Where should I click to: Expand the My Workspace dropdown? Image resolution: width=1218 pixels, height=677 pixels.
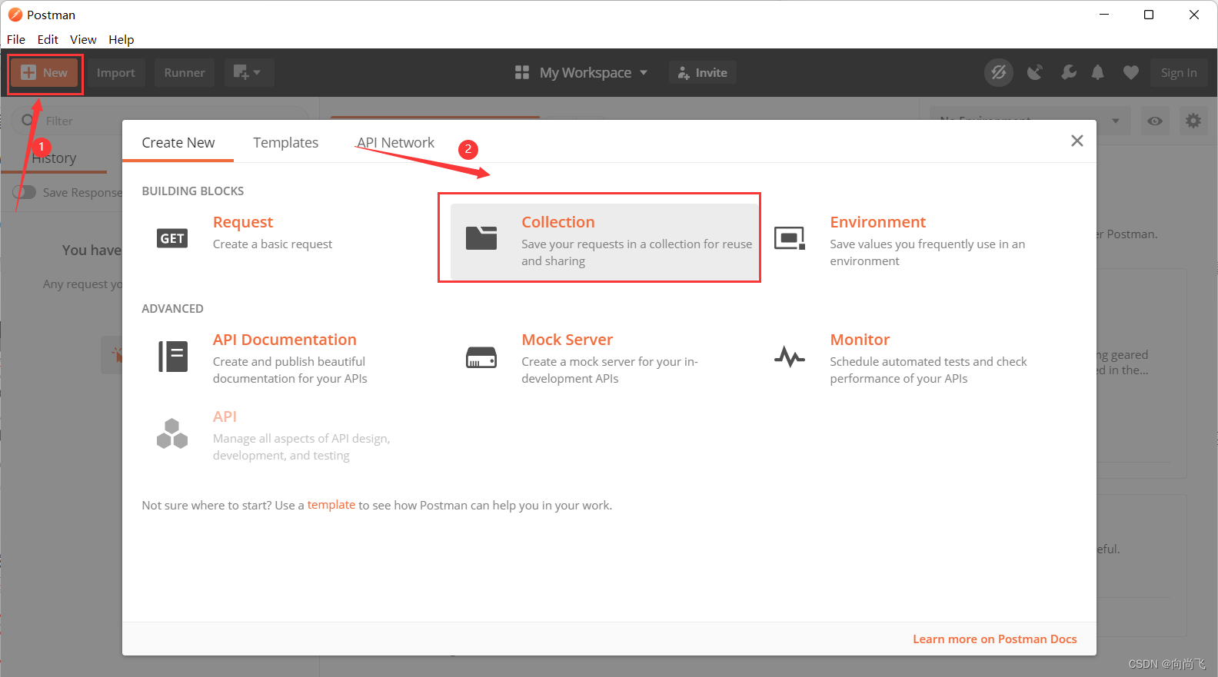pos(593,73)
